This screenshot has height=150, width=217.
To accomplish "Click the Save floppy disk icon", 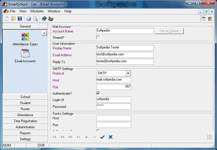I will click(x=20, y=19).
